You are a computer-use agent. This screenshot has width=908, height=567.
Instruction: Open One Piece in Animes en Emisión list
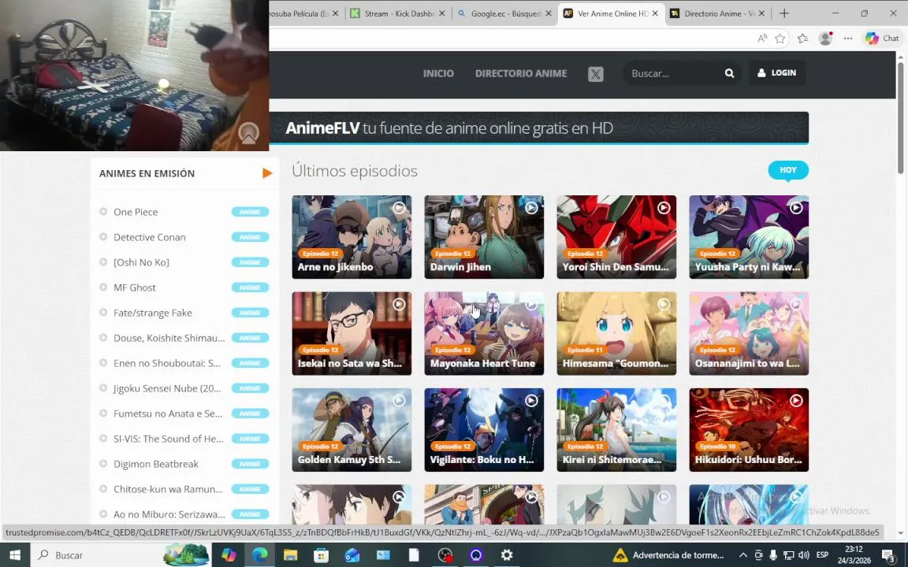136,212
